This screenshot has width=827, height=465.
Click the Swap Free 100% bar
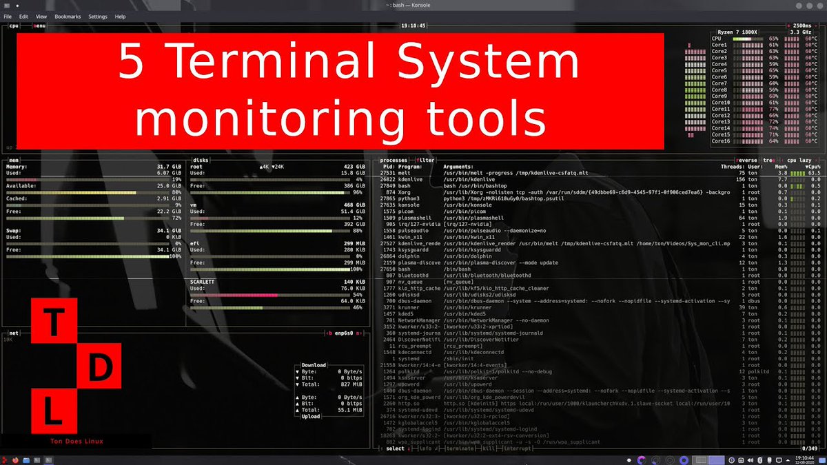click(88, 256)
